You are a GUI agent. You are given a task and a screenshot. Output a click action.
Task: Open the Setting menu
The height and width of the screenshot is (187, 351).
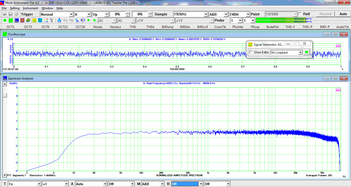15,8
